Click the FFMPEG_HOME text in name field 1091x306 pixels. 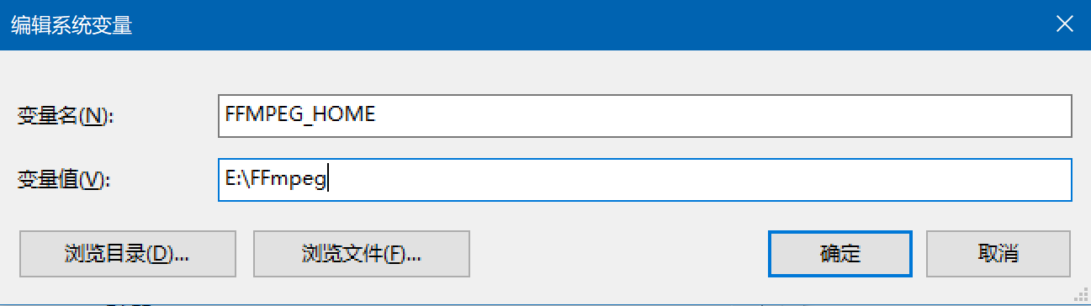click(x=300, y=115)
